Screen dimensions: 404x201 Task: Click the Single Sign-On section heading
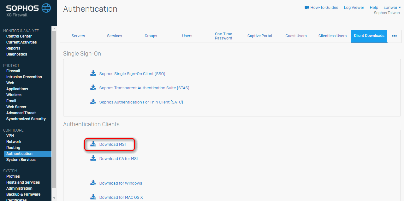tap(82, 54)
